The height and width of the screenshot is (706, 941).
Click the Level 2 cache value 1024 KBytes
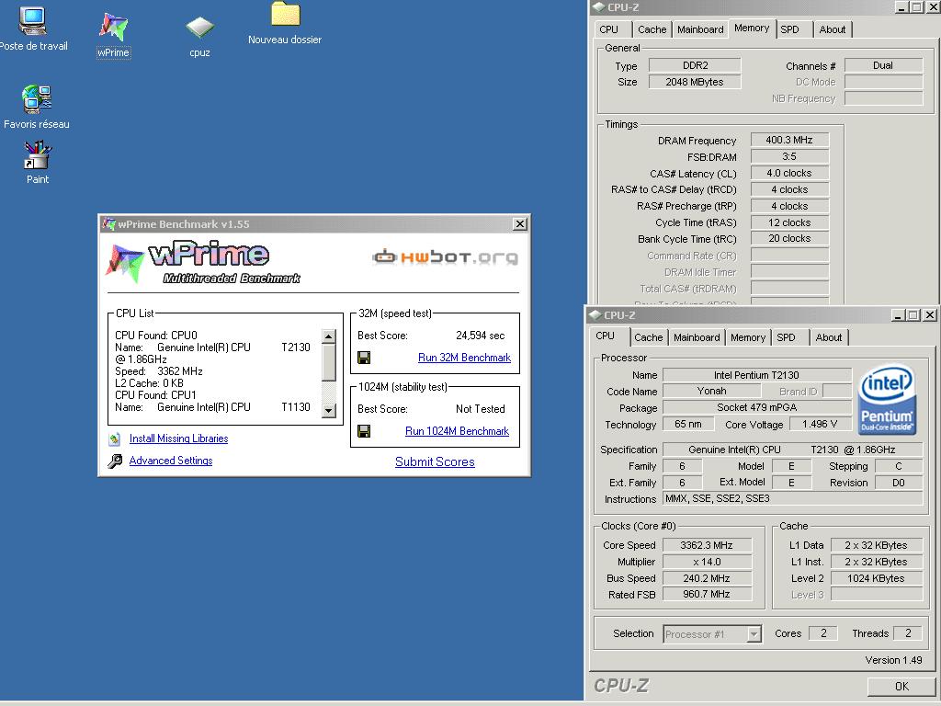876,578
